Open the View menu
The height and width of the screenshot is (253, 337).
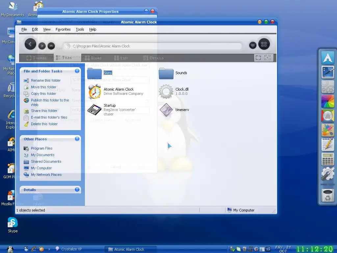(x=47, y=29)
